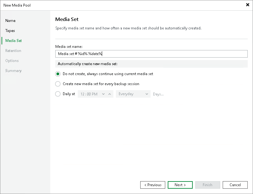
Task: Click the Media set name input field
Action: click(x=151, y=54)
